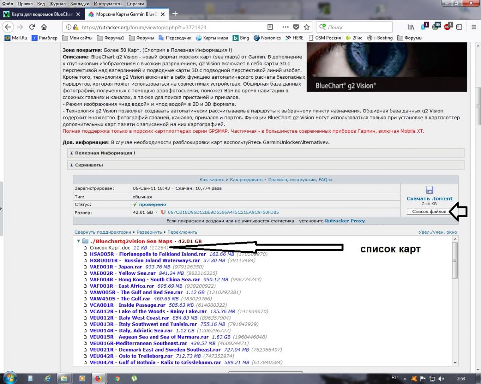Screen dimensions: 481x384
Task: Click the Список файлов button
Action: tap(429, 211)
